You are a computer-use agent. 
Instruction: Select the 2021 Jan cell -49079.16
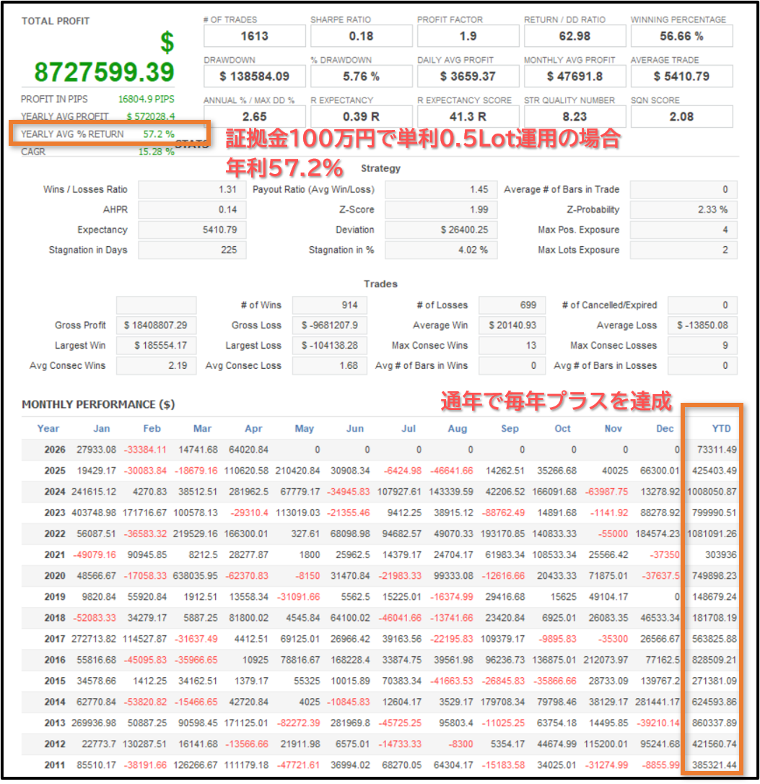coord(95,555)
